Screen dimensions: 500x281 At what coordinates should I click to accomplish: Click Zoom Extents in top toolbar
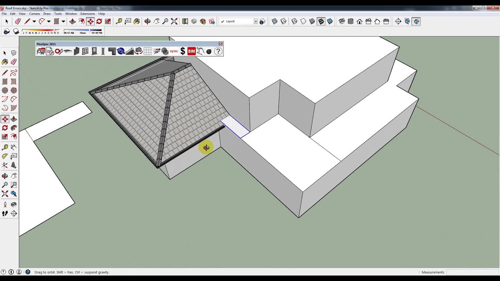[174, 21]
